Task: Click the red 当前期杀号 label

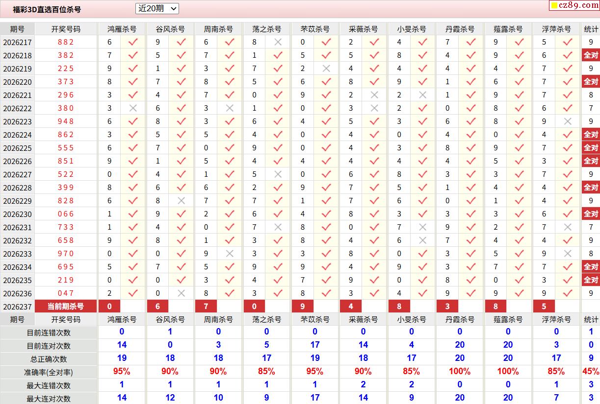Action: coord(66,307)
